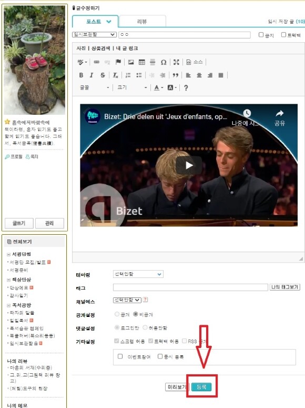The width and height of the screenshot is (305, 408).
Task: Maximize the editor with the expand icon
Action: pyautogui.click(x=176, y=62)
